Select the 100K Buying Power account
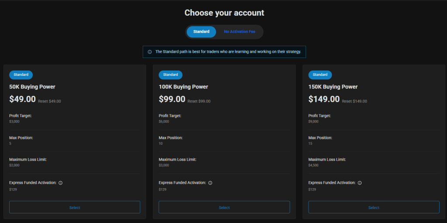The image size is (447, 223). point(224,207)
